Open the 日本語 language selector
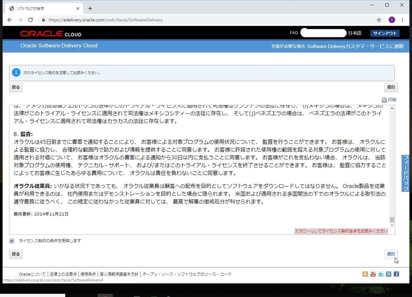412x297 pixels. [355, 33]
